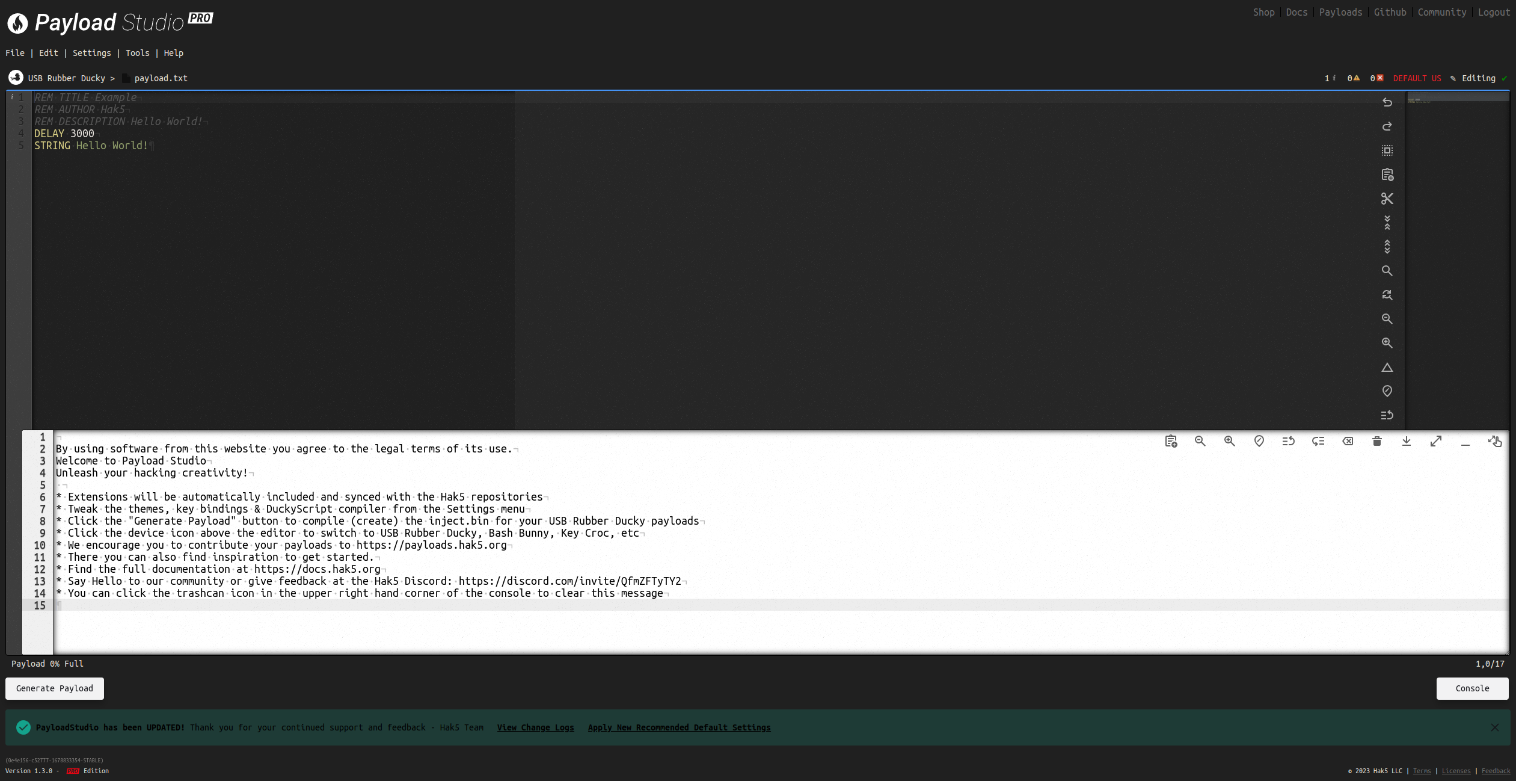Screen dimensions: 1516x781
Task: Click the console line-wrap arrow icon
Action: pos(1288,441)
